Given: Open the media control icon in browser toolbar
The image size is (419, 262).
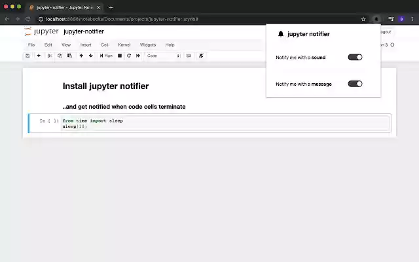Looking at the screenshot, I should [x=391, y=19].
